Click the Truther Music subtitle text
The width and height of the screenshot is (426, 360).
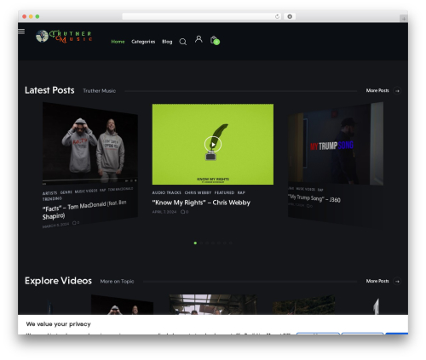coord(100,91)
